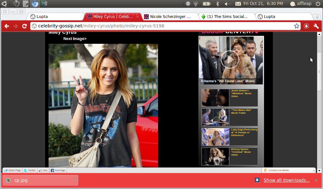This screenshot has width=323, height=189.
Task: Open the Bluetooth indicator menu
Action: point(218,4)
